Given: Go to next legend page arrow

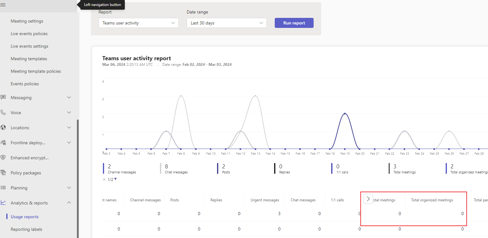Looking at the screenshot, I should (115, 179).
